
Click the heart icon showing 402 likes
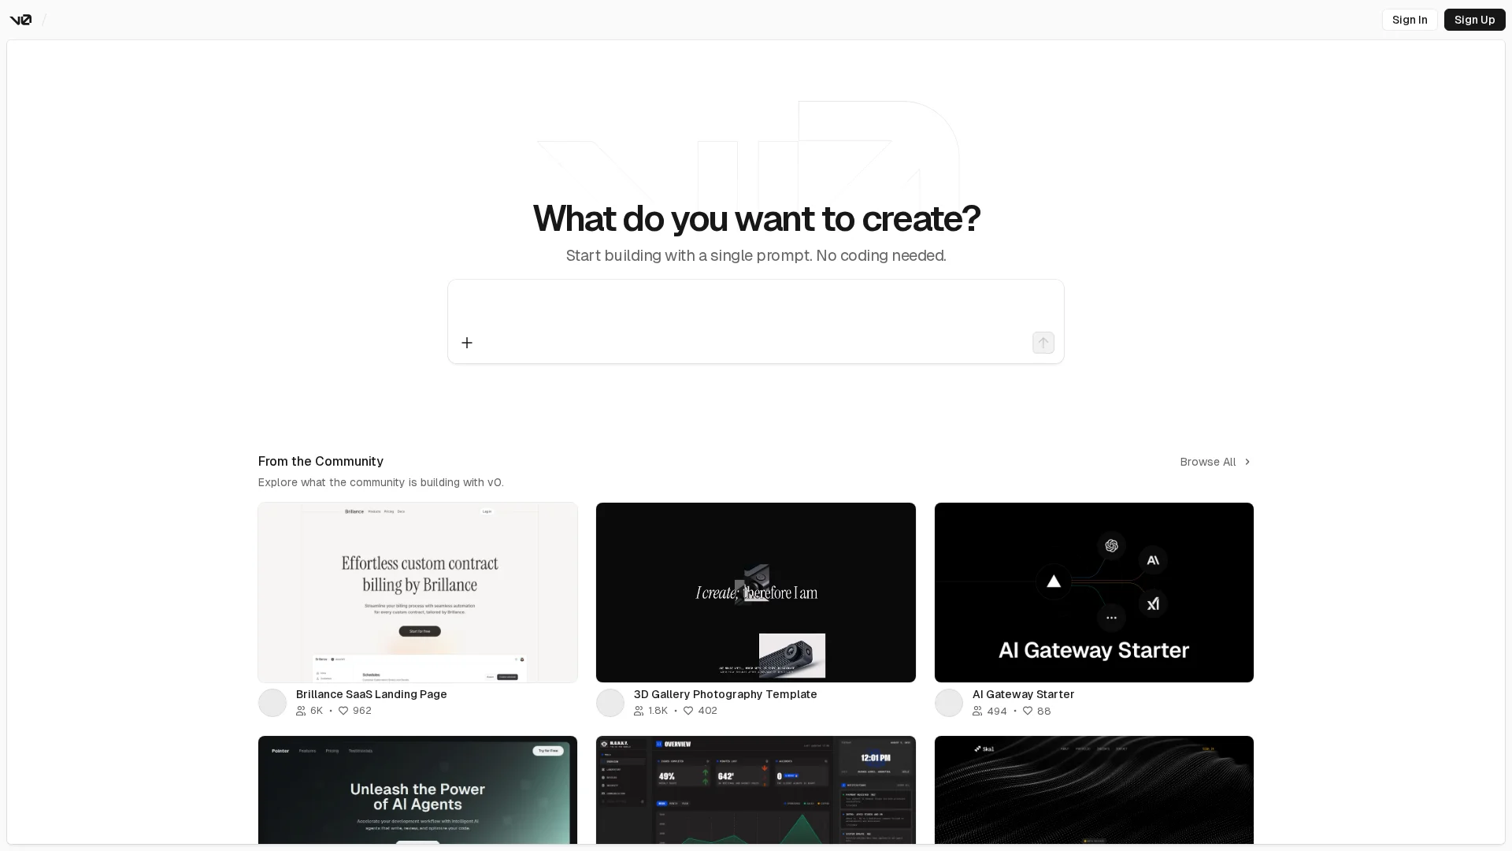tap(688, 711)
